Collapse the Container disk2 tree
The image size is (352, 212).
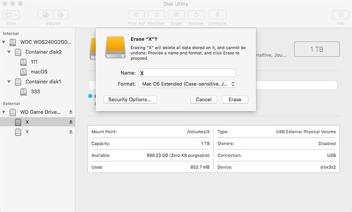point(9,52)
